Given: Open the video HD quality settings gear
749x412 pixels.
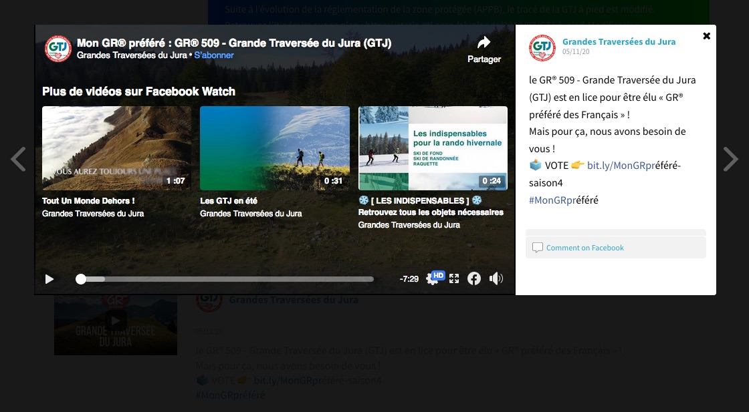Looking at the screenshot, I should point(432,279).
